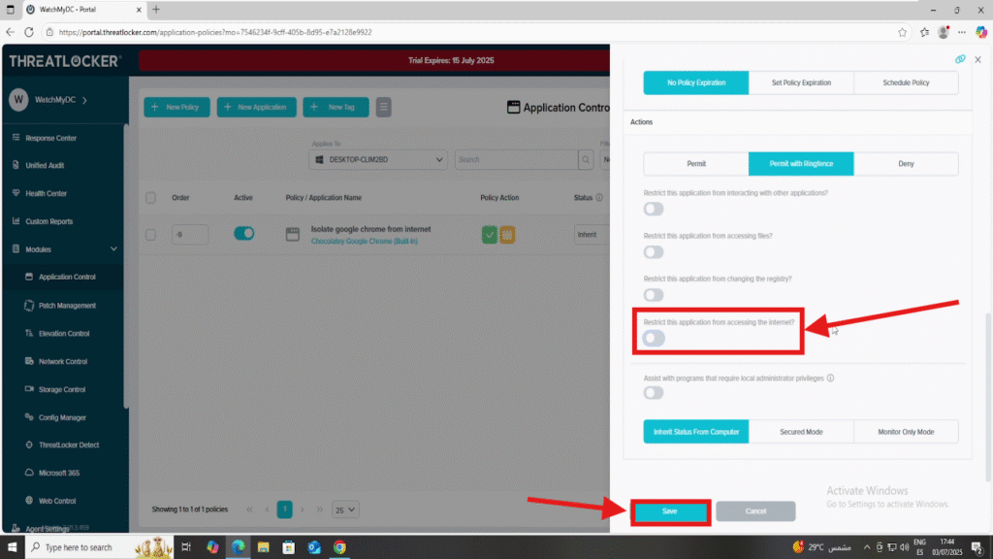The height and width of the screenshot is (559, 993).
Task: Select Set Policy Expiration tab
Action: (x=801, y=83)
